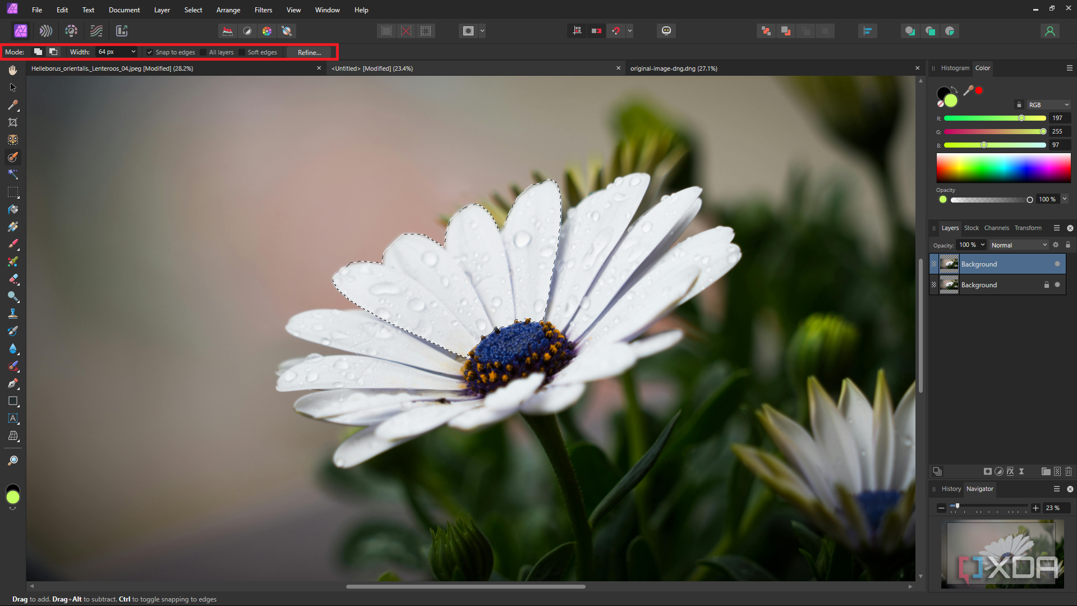Select the Flood Fill bucket tool
Screen dimensions: 1077x606
[x=13, y=209]
